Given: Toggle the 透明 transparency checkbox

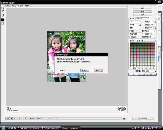Looking at the screenshot, I should coord(130,31).
